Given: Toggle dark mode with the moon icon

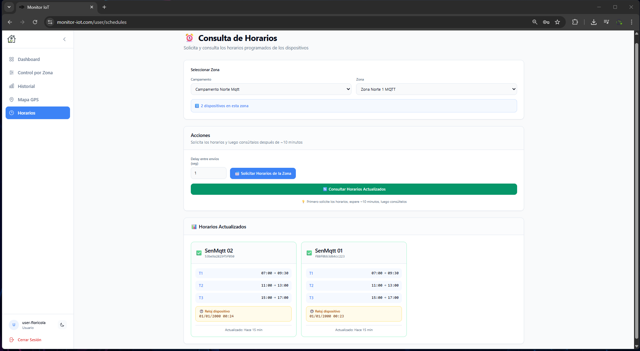Looking at the screenshot, I should (62, 325).
